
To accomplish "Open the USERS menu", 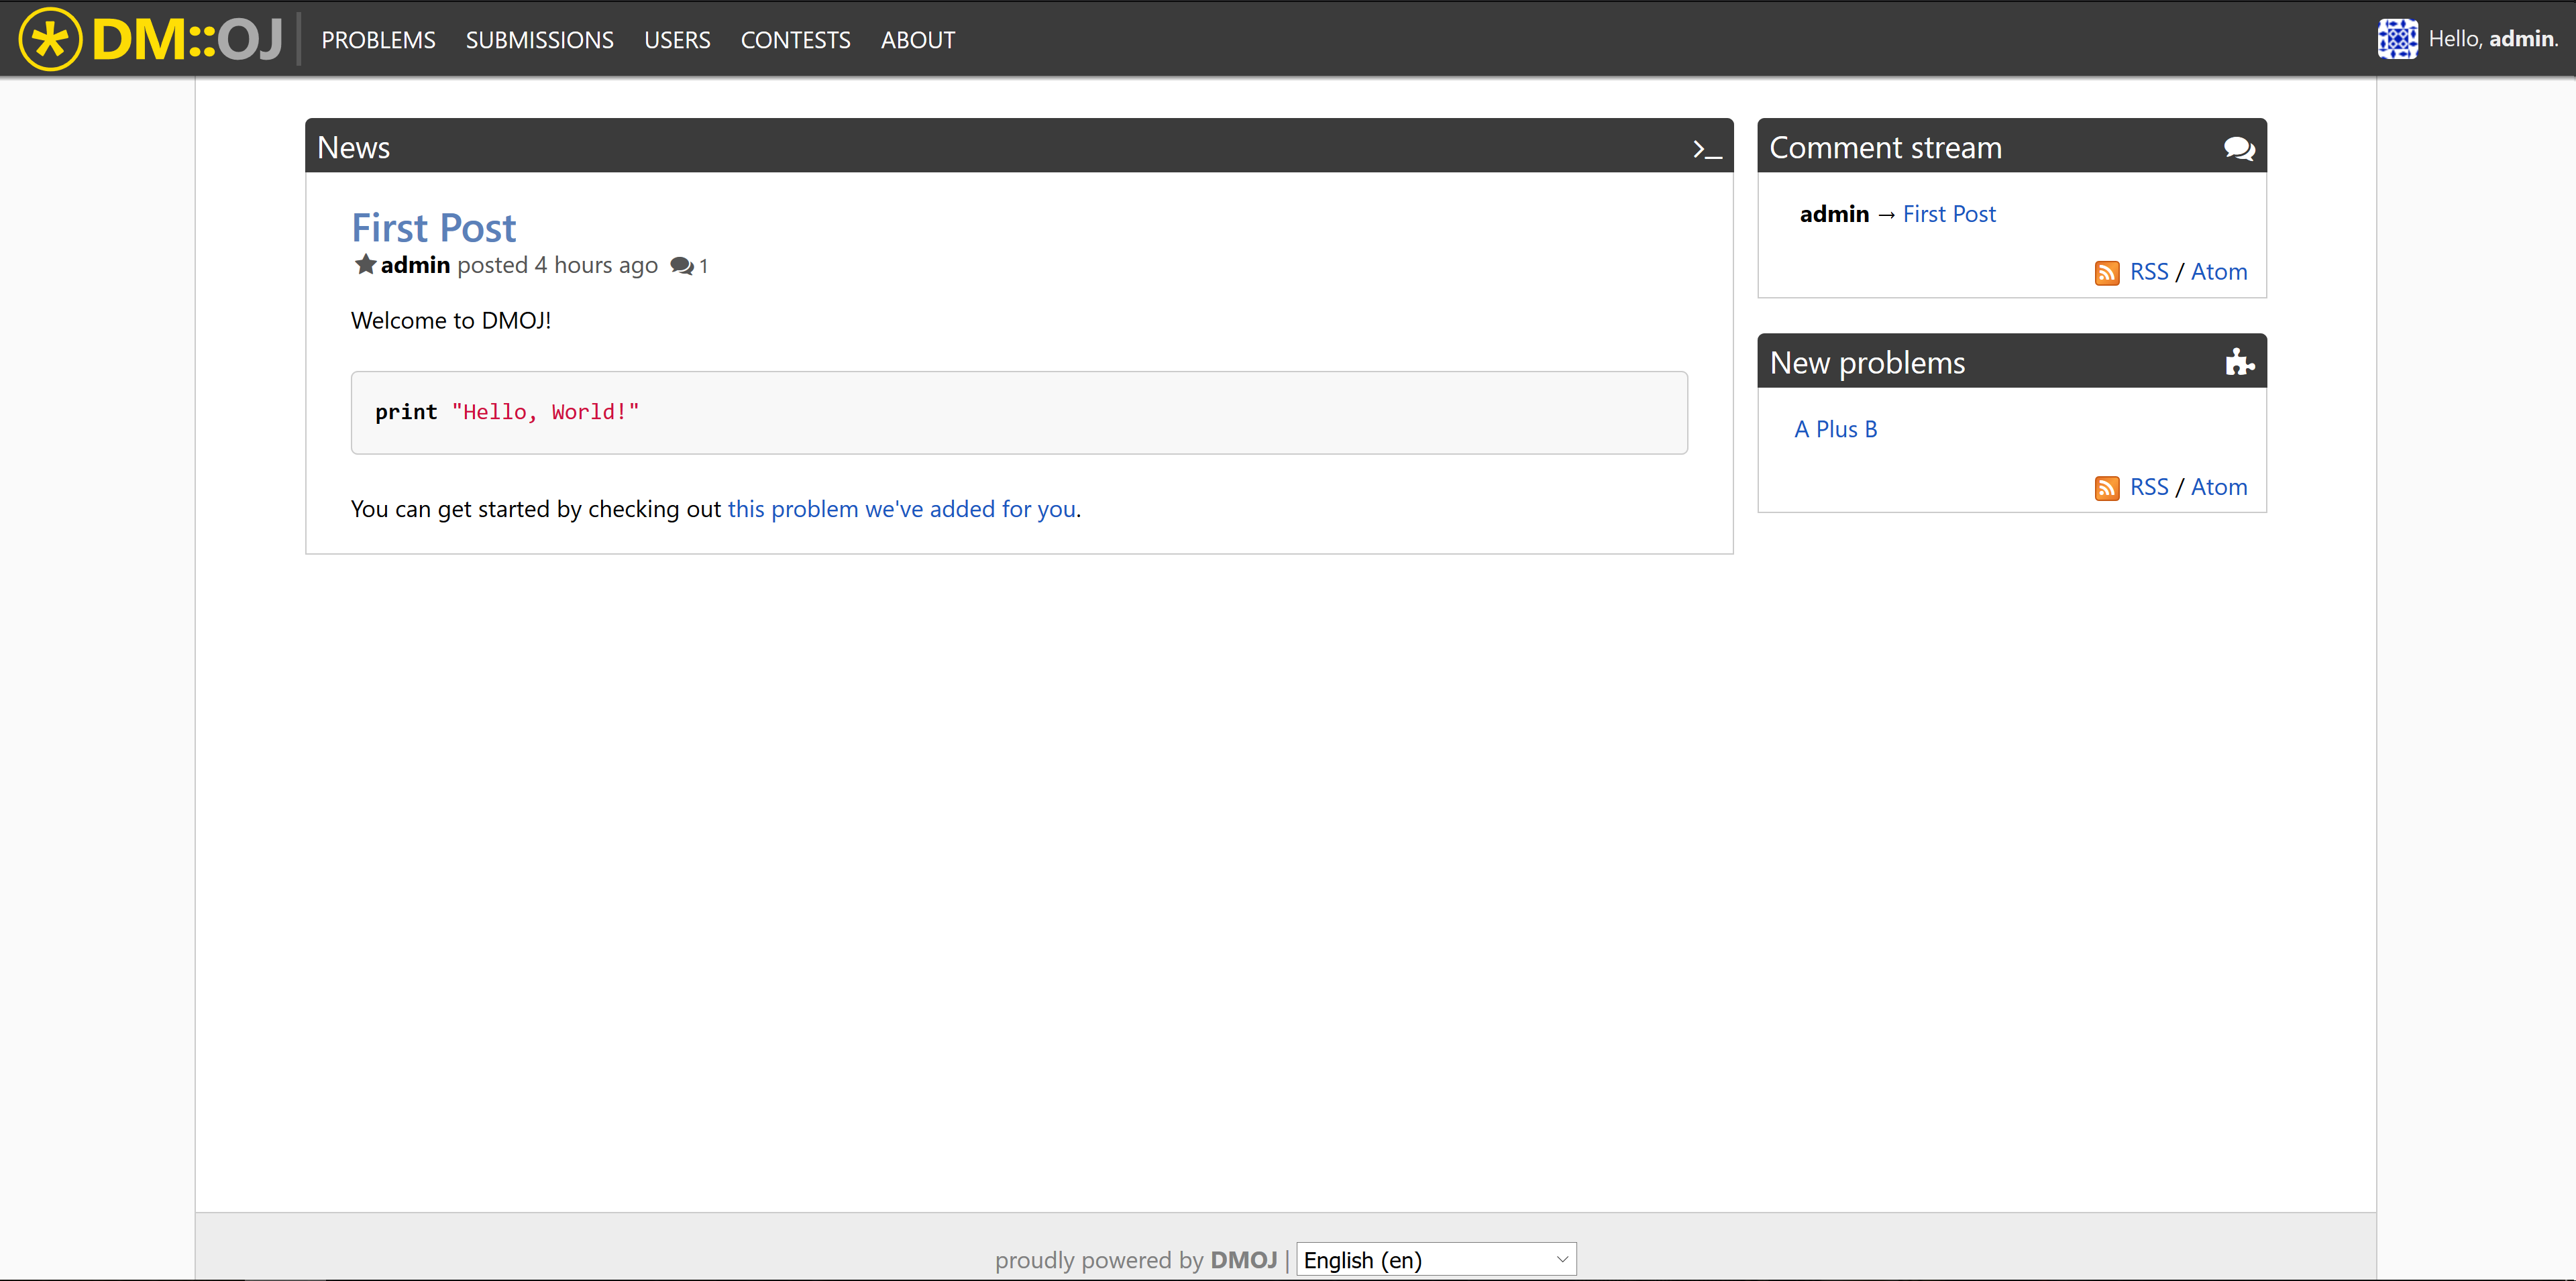I will [677, 40].
